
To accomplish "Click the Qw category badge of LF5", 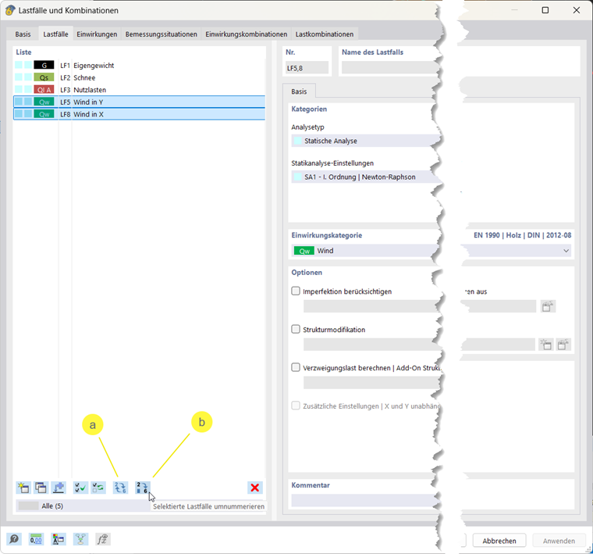I will coord(44,102).
